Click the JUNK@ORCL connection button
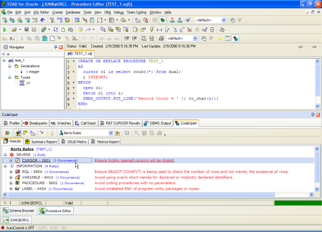 coord(17,220)
